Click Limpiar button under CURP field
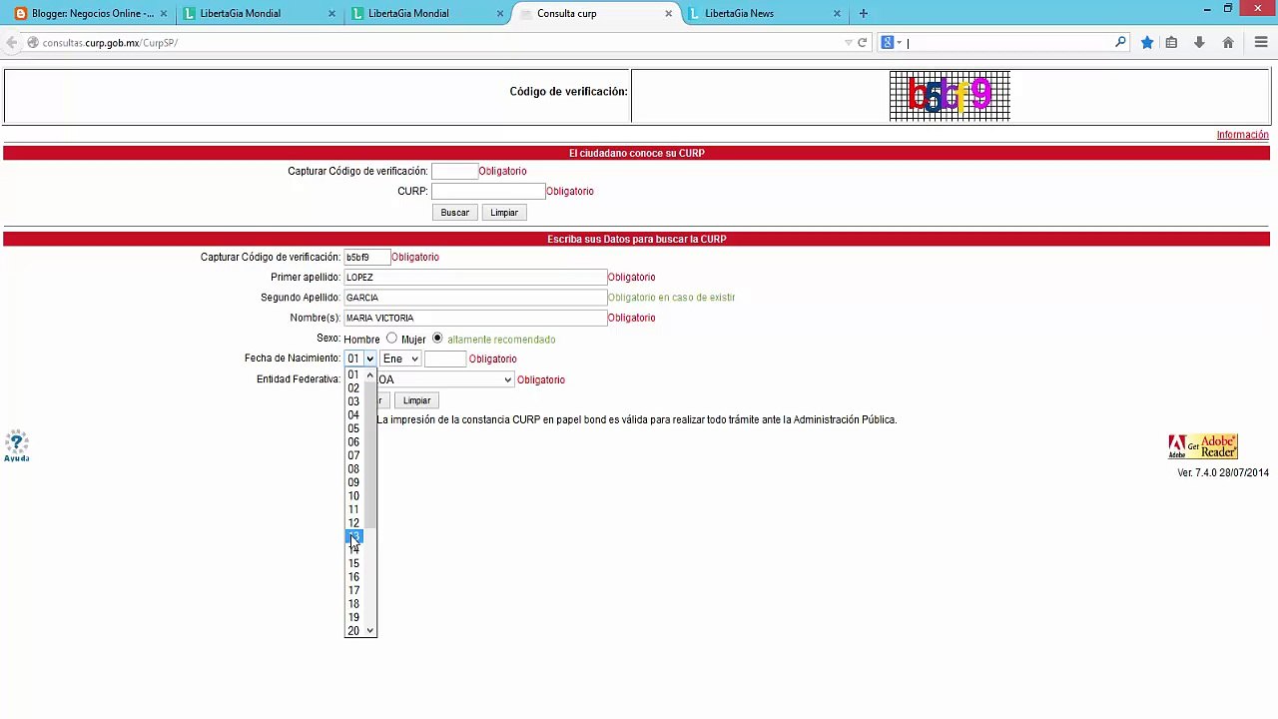This screenshot has width=1278, height=719. click(x=504, y=213)
